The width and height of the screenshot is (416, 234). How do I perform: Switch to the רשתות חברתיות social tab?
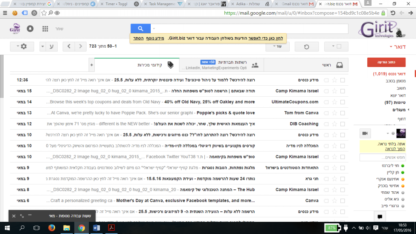coord(221,65)
